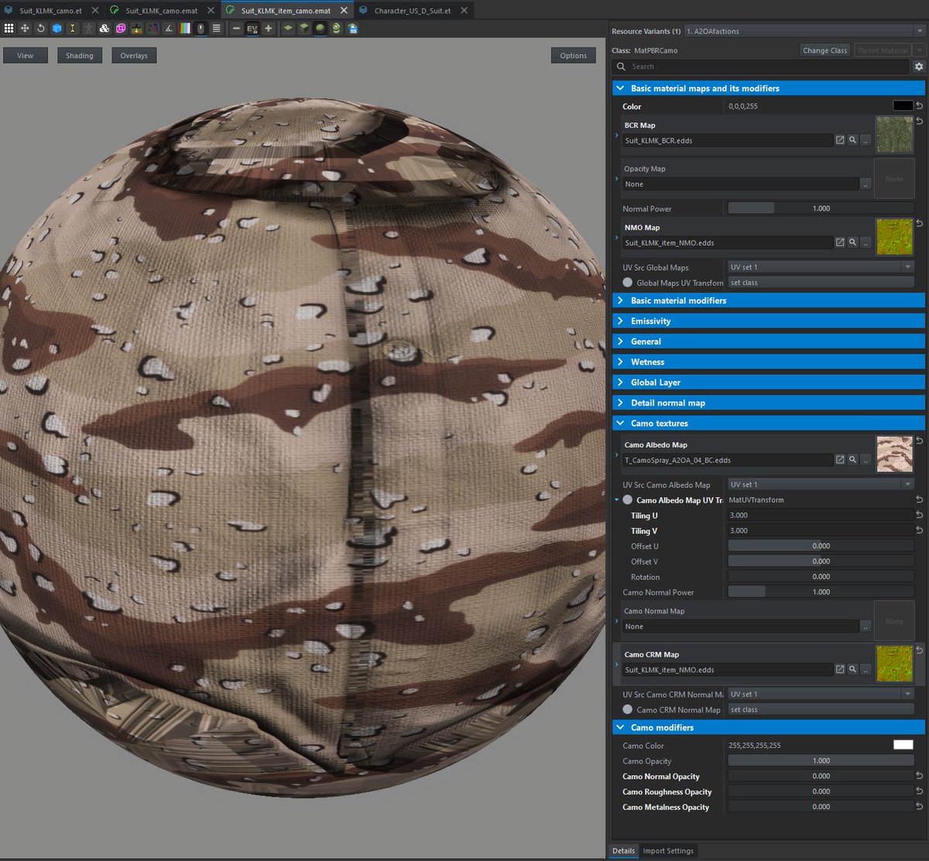This screenshot has height=861, width=929.
Task: Click the settings gear beside Search
Action: (919, 67)
